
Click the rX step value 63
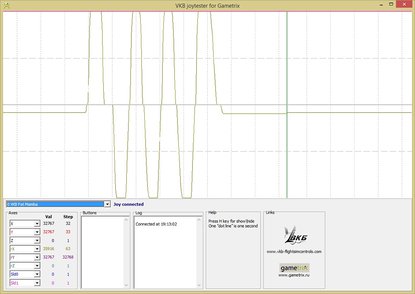pos(68,249)
